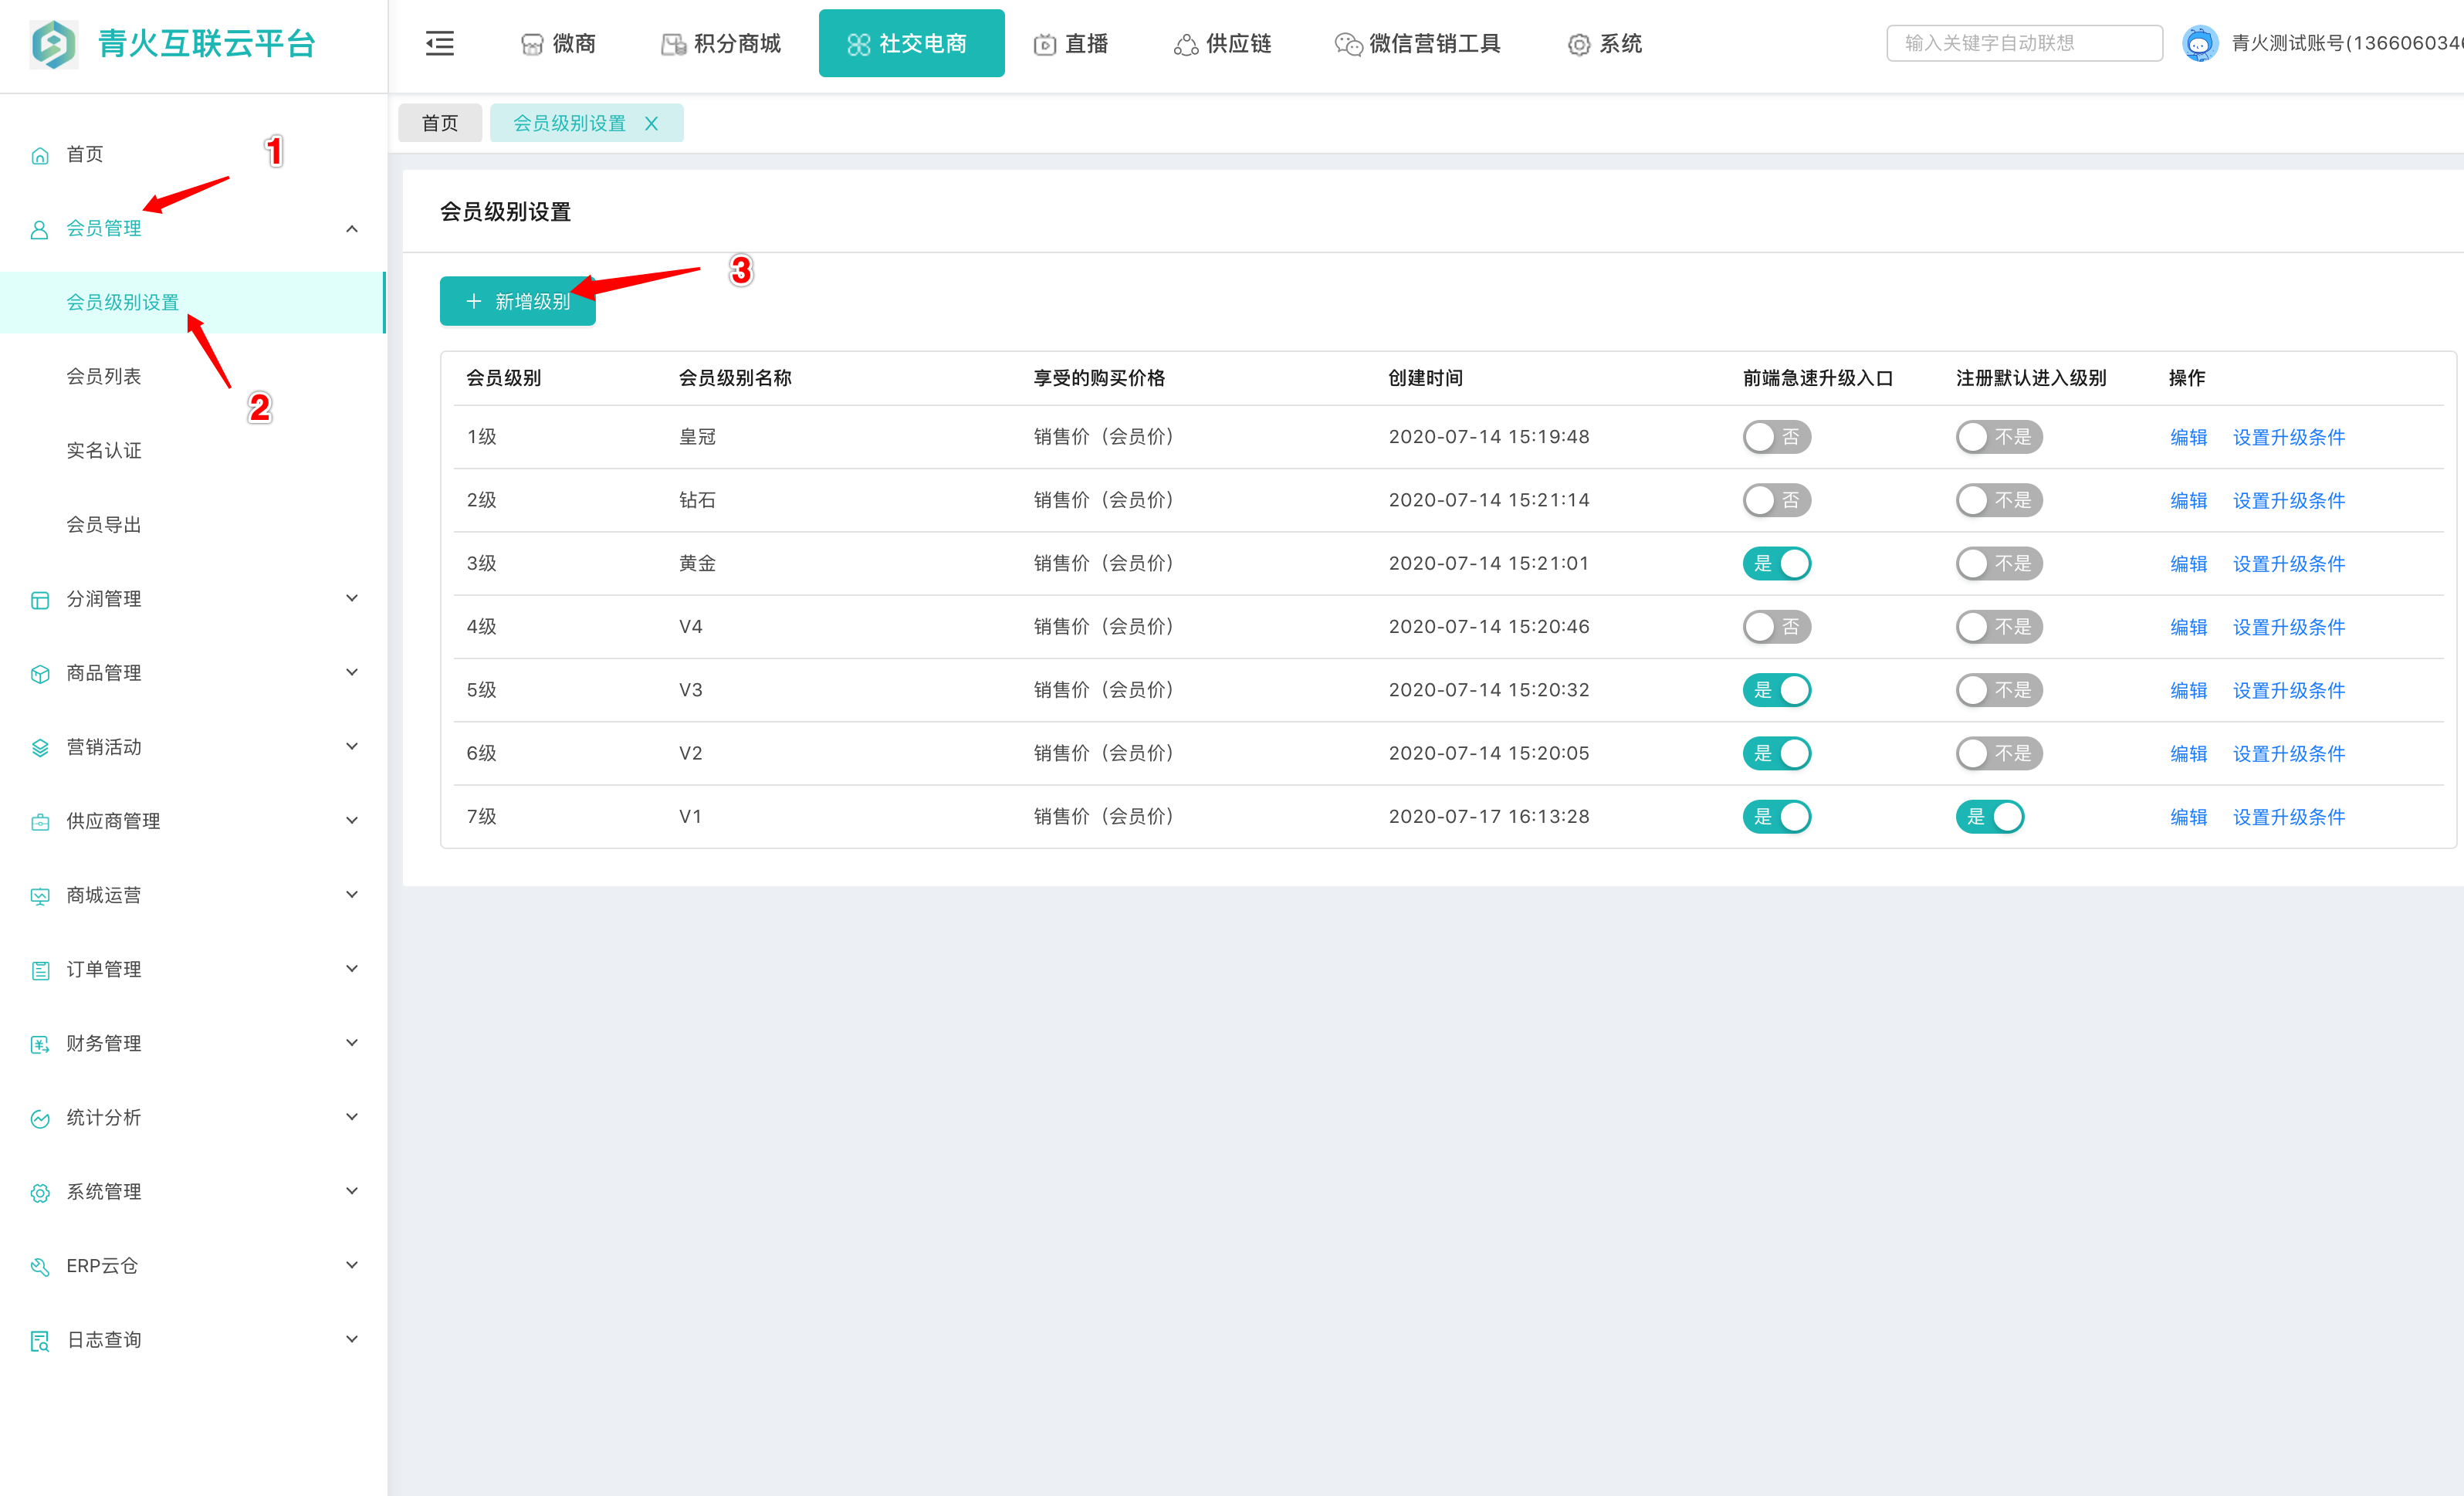Viewport: 2464px width, 1496px height.
Task: Click 设置升级条件 for 5级 V3
Action: [x=2288, y=690]
